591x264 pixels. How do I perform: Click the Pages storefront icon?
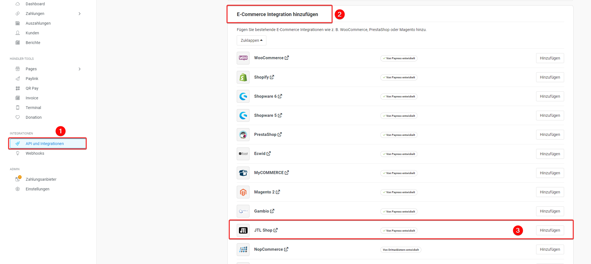click(x=18, y=69)
